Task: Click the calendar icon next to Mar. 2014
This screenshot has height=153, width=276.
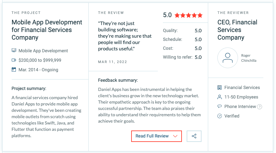Action: [x=14, y=70]
